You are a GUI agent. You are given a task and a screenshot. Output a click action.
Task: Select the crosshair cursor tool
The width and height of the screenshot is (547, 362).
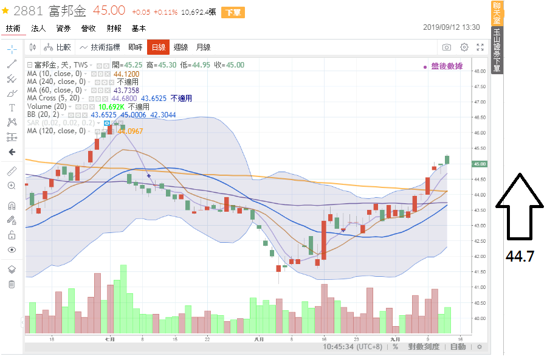coord(12,49)
